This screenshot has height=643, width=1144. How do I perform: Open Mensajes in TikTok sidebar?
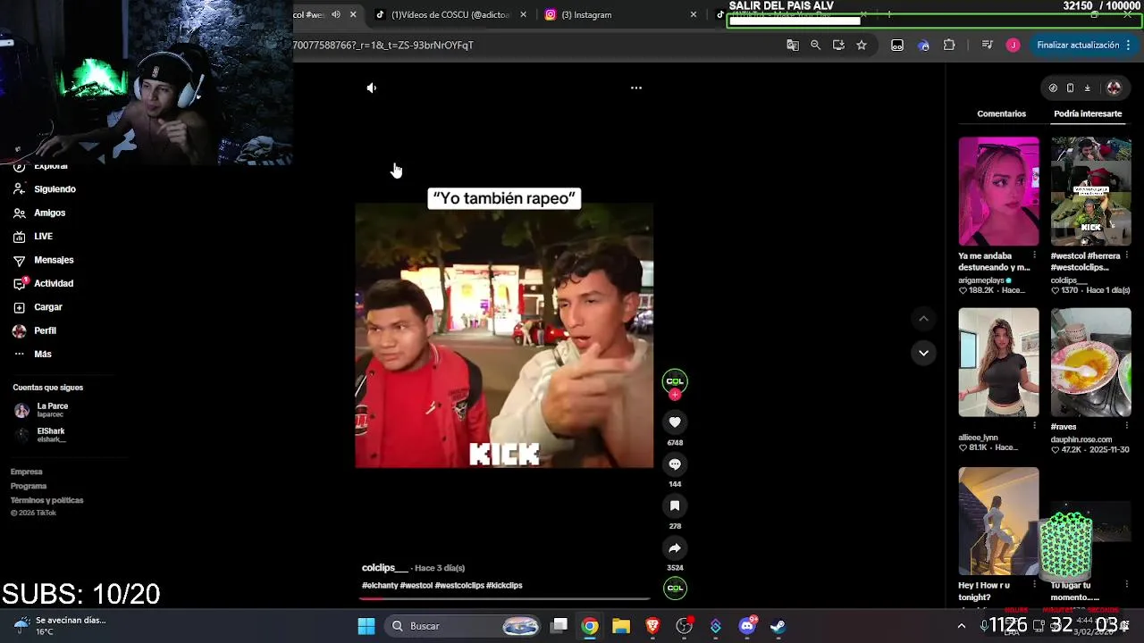43,260
